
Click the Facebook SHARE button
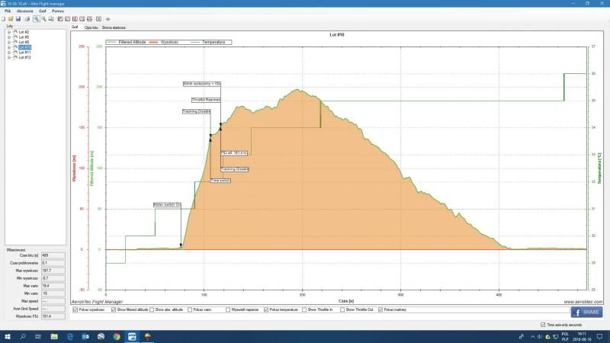(586, 312)
